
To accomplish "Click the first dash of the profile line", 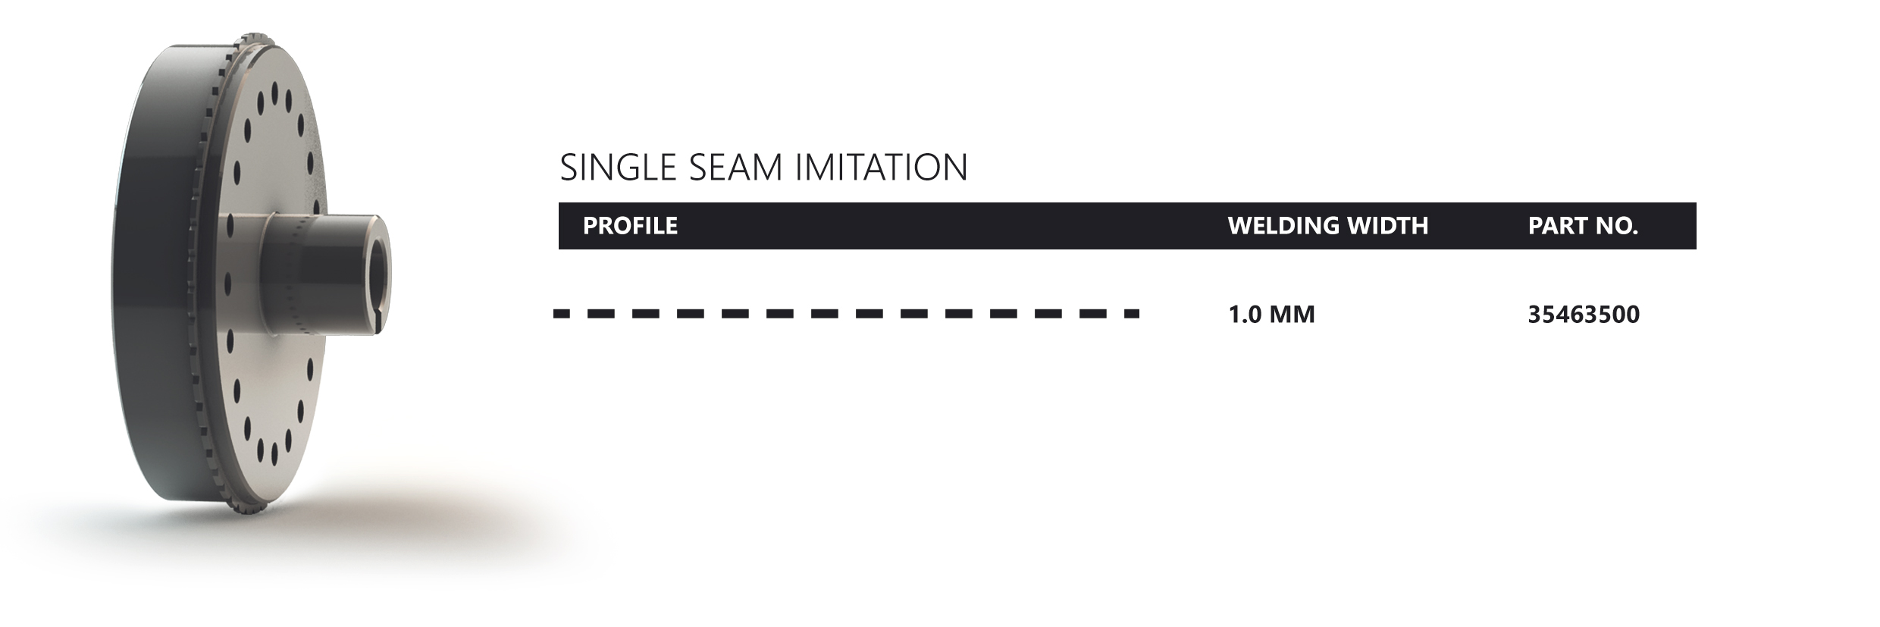I will tap(562, 313).
